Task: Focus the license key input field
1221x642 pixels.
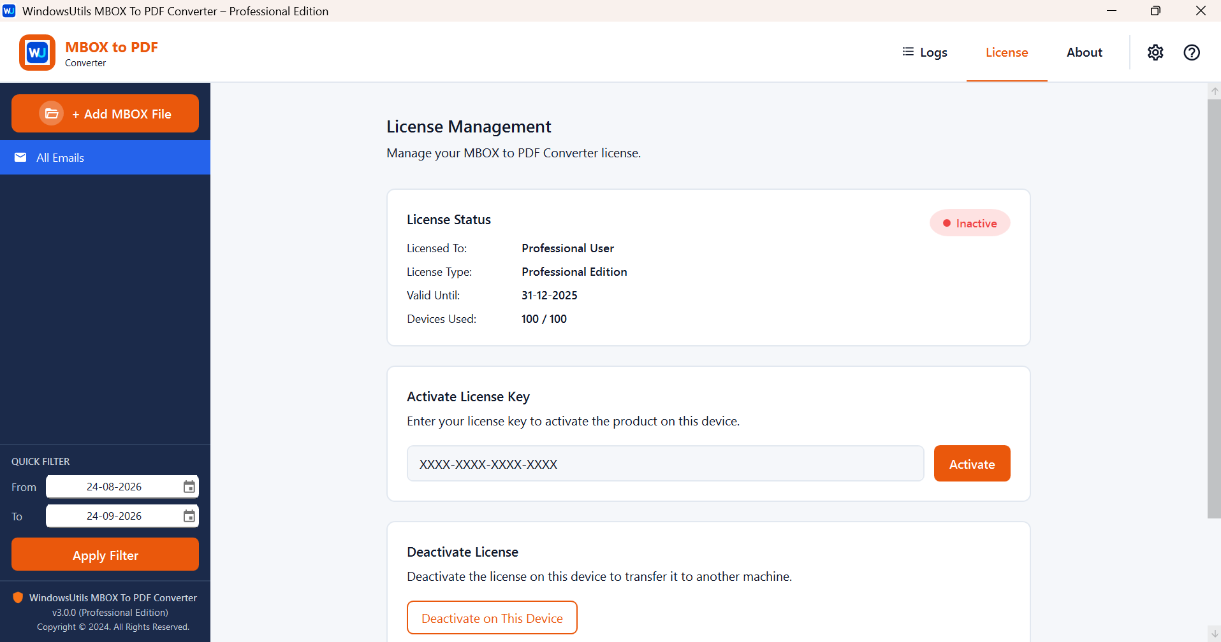Action: coord(665,464)
